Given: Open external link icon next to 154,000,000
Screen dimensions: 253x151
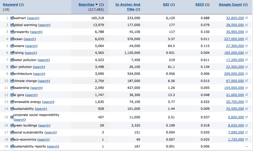Looking at the screenshot, I should point(246,88).
